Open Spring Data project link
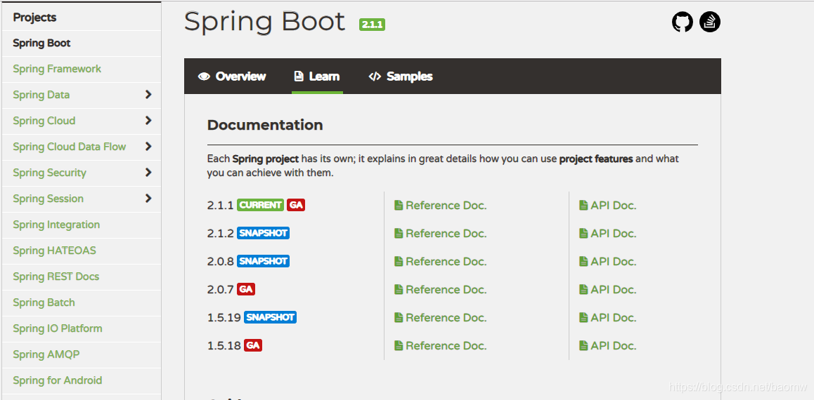 click(x=41, y=95)
